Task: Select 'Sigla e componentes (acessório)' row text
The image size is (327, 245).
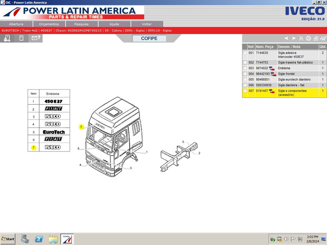Action: 292,93
